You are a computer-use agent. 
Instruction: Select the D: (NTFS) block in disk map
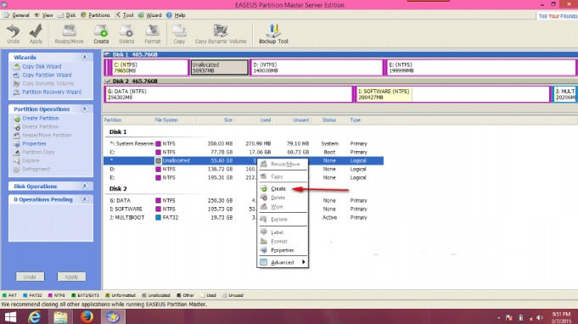click(x=317, y=68)
